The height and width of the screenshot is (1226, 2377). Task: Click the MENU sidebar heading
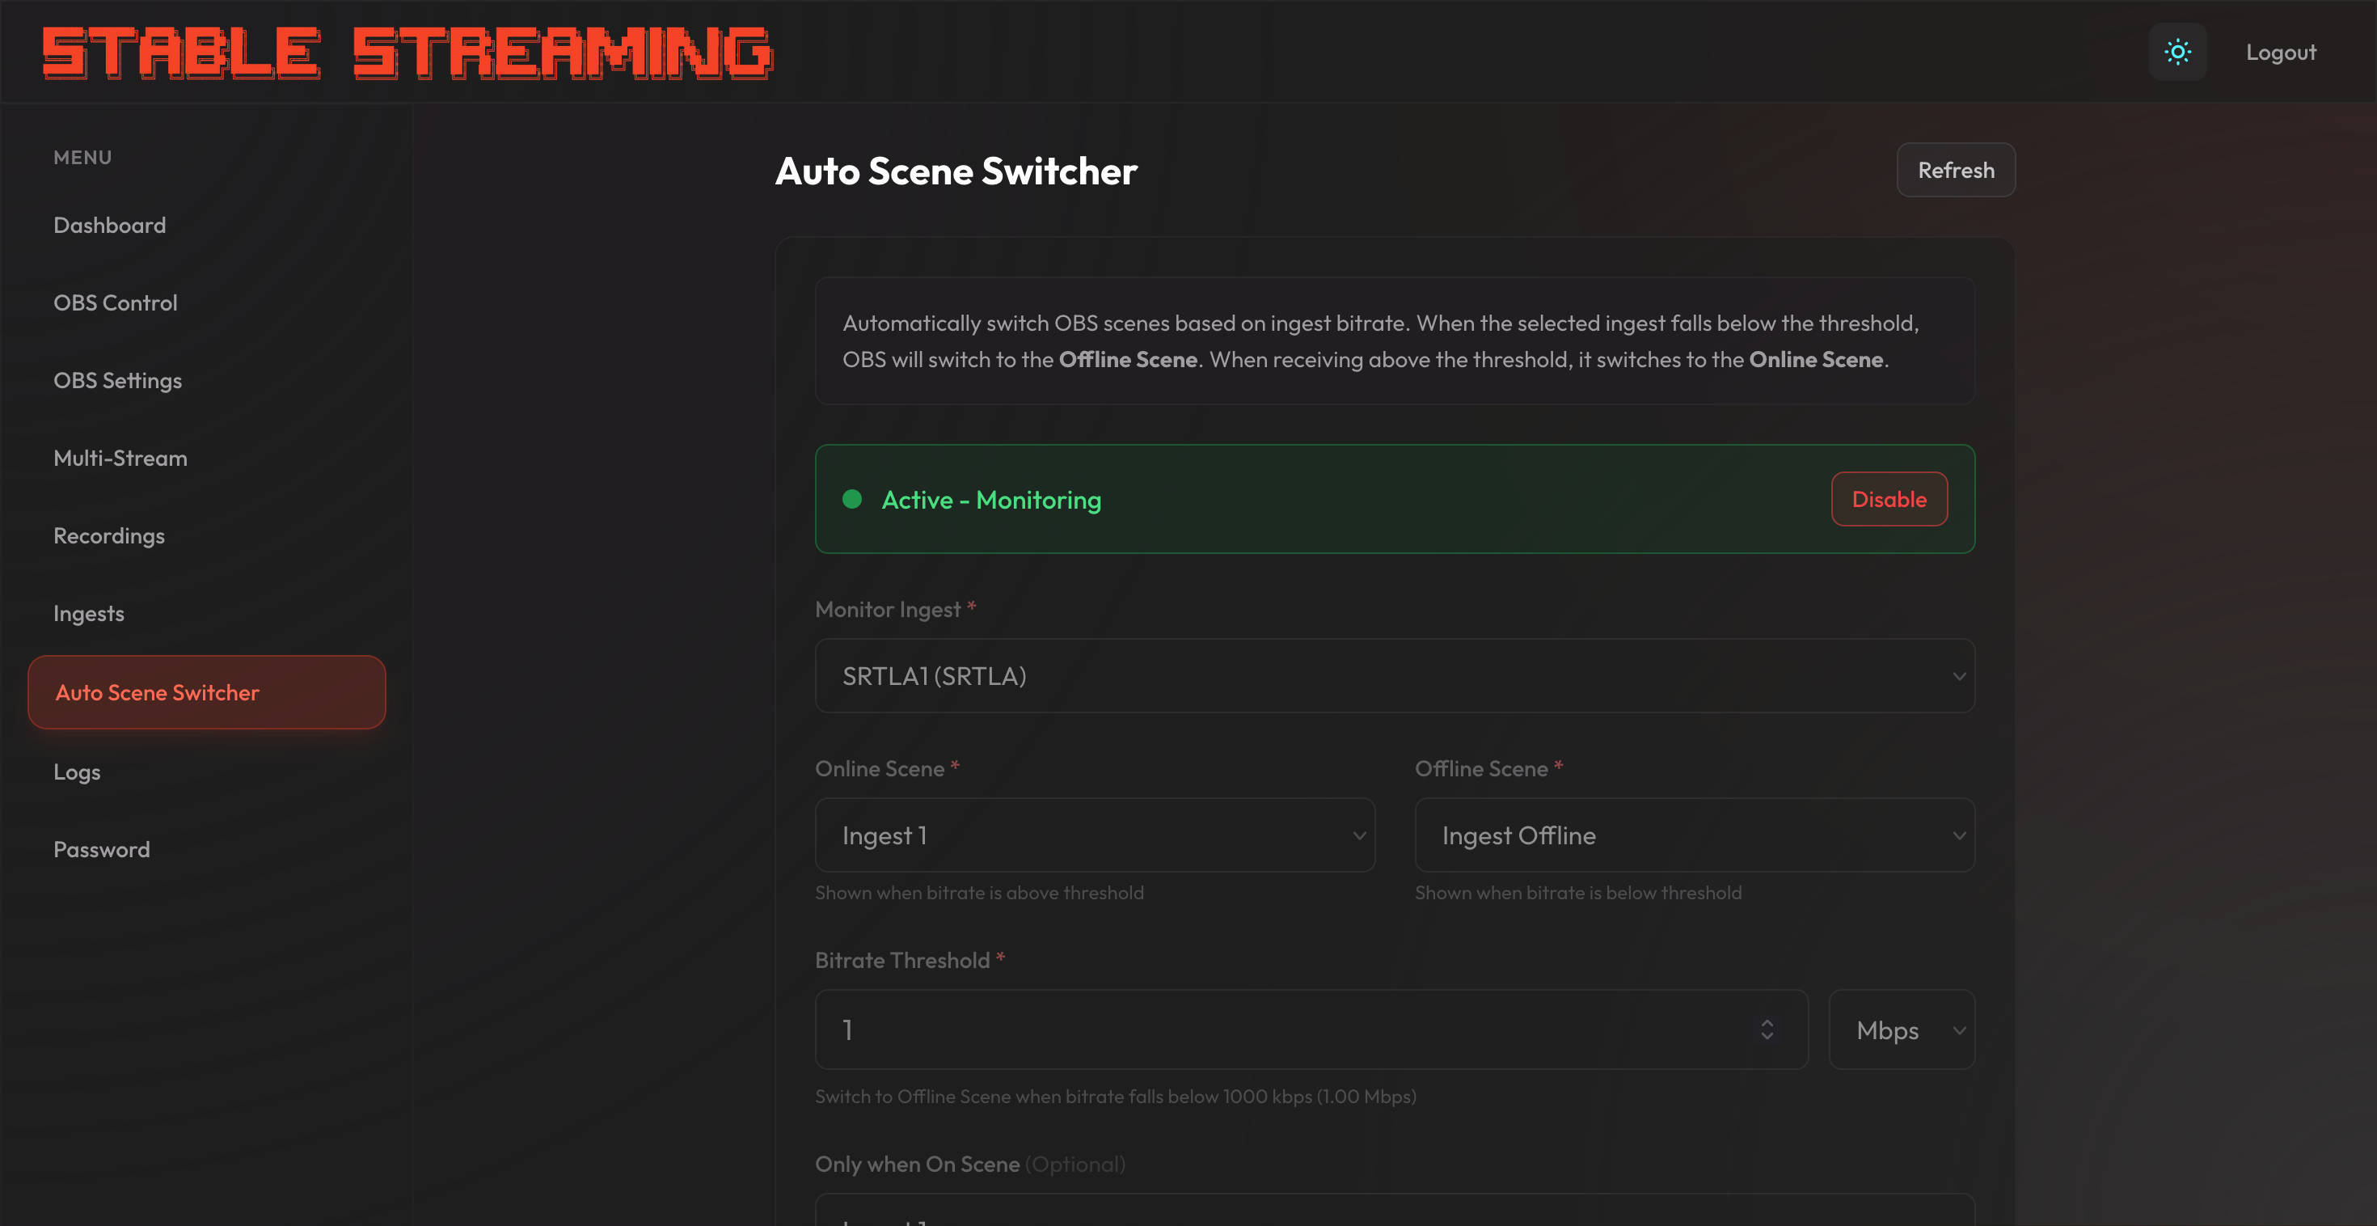pos(82,158)
